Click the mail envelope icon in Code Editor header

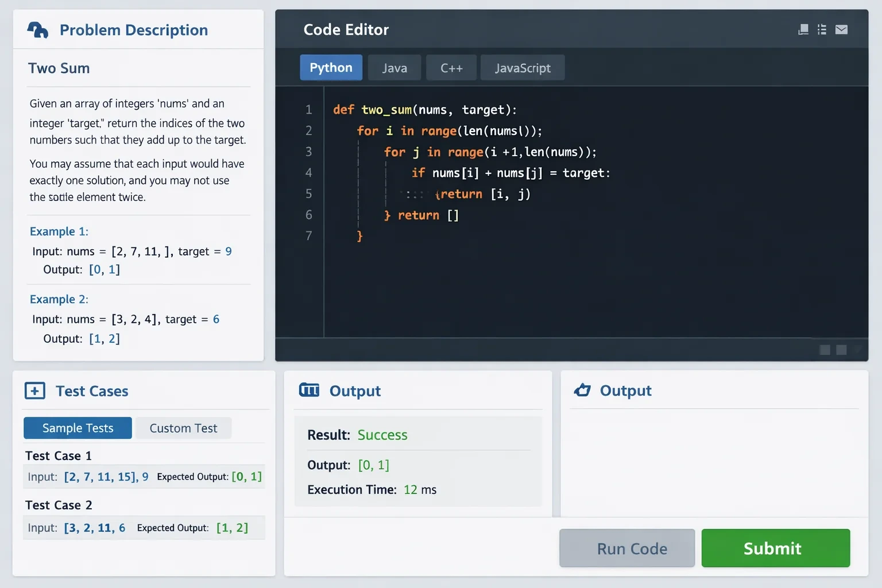(841, 29)
